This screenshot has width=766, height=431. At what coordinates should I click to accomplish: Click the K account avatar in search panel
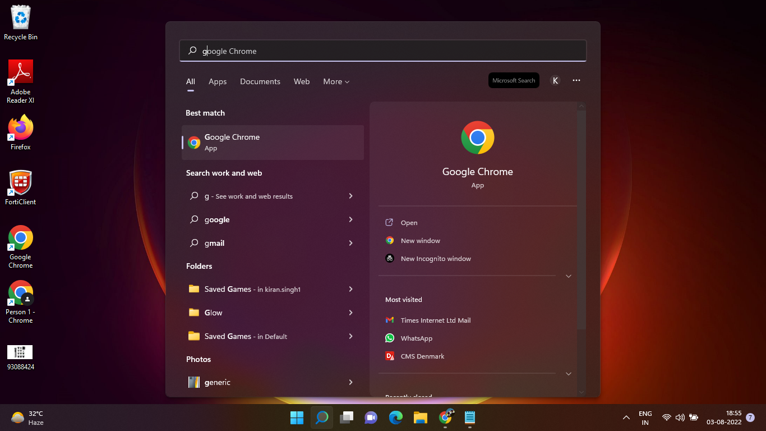point(555,80)
